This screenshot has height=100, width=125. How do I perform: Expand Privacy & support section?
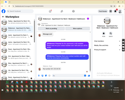click(x=107, y=50)
